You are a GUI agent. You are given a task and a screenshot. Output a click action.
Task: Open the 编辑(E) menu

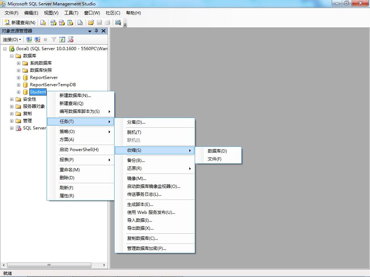coord(31,13)
